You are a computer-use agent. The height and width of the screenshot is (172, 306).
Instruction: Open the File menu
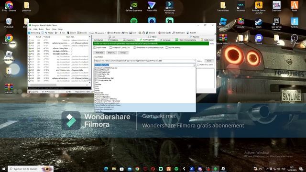coord(30,29)
